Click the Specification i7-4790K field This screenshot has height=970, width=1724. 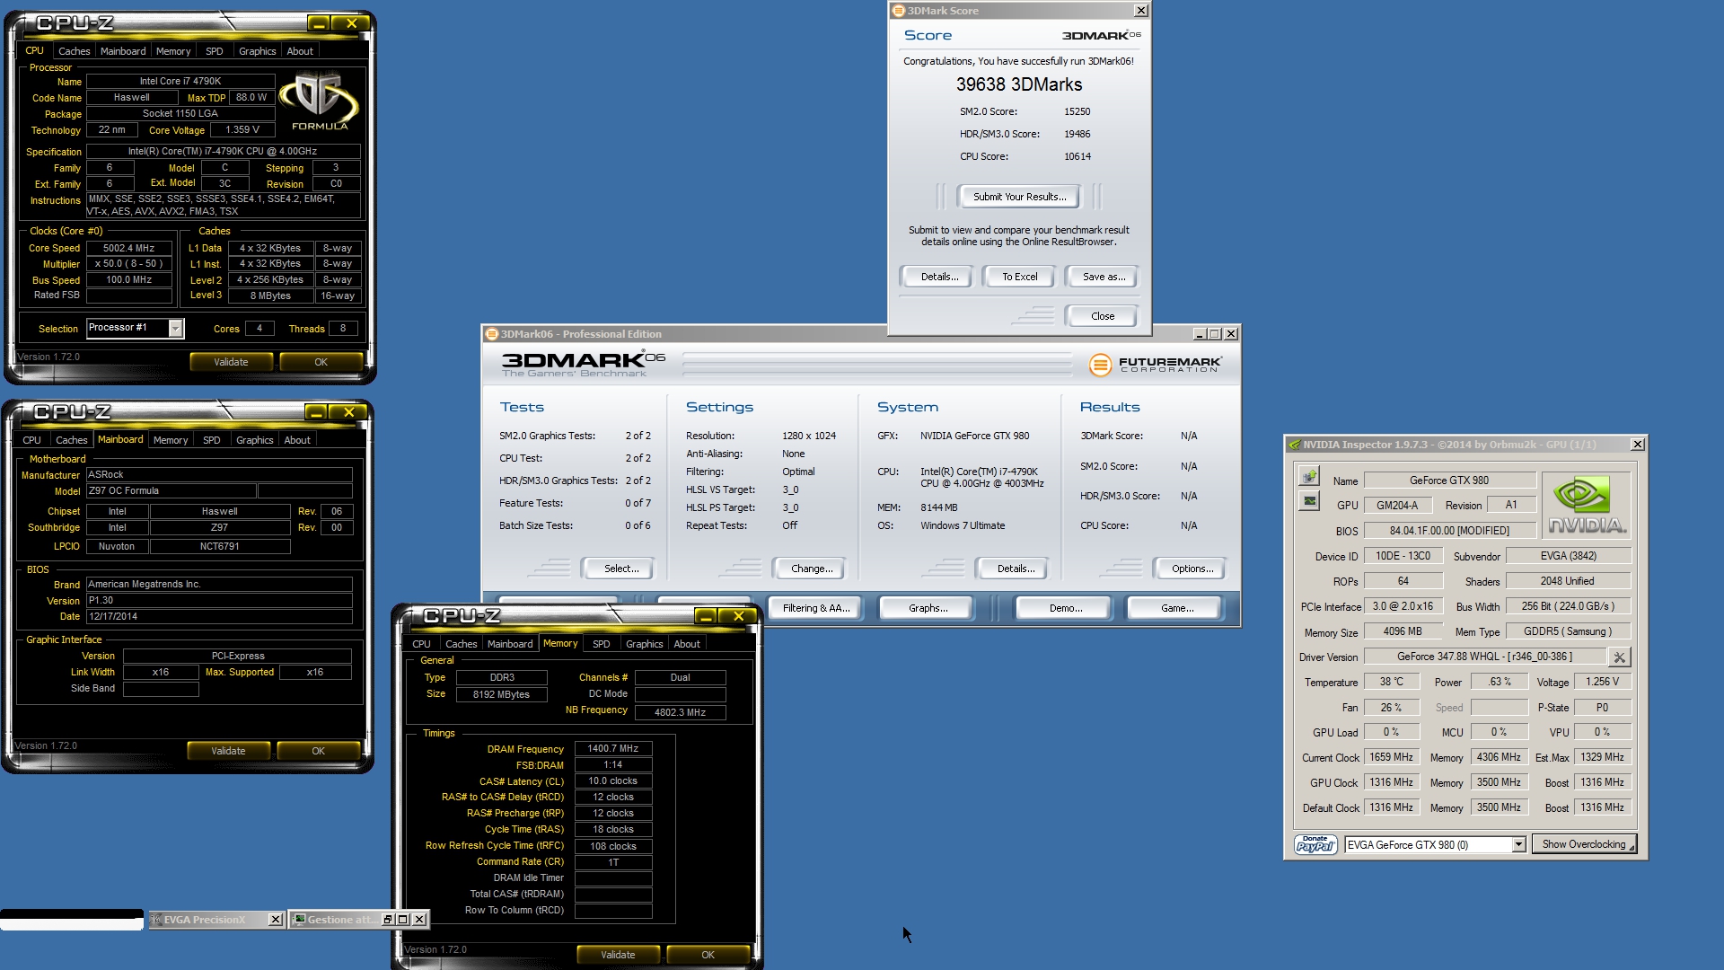[x=223, y=151]
